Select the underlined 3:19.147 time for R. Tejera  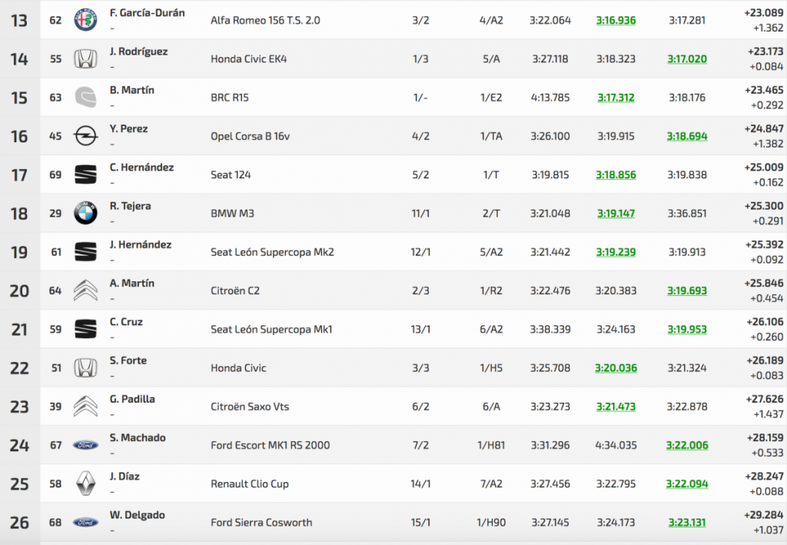coord(616,214)
